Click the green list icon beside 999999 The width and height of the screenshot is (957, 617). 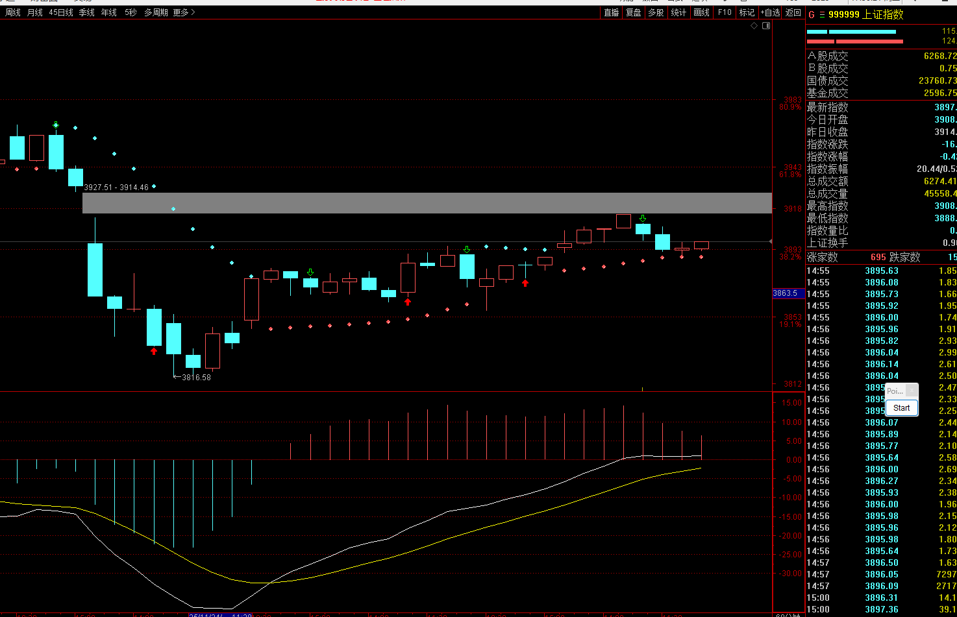[822, 15]
